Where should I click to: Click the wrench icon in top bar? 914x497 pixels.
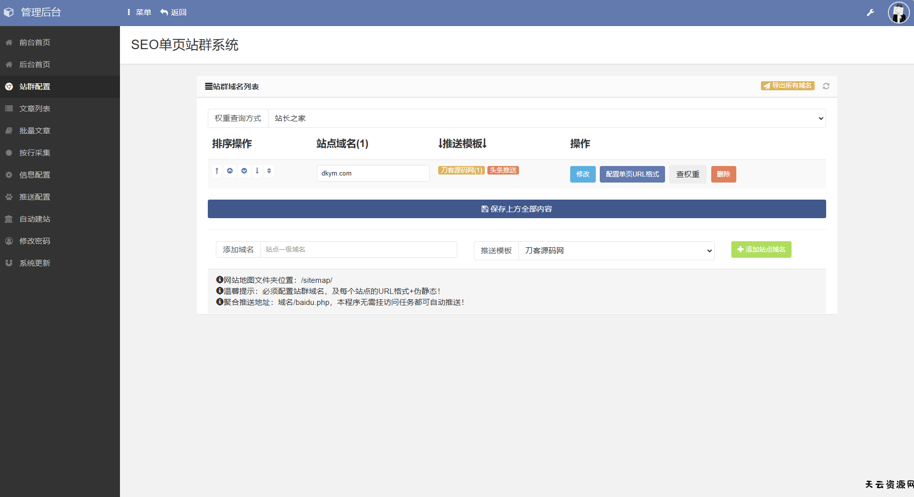pyautogui.click(x=870, y=13)
